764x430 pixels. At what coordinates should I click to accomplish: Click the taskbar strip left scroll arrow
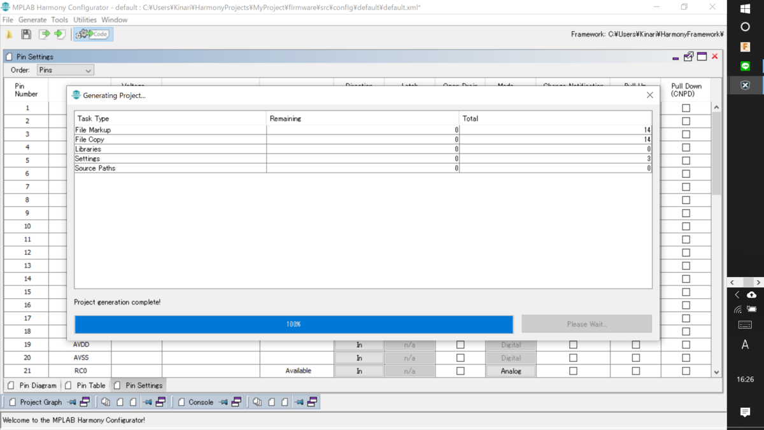tap(732, 282)
